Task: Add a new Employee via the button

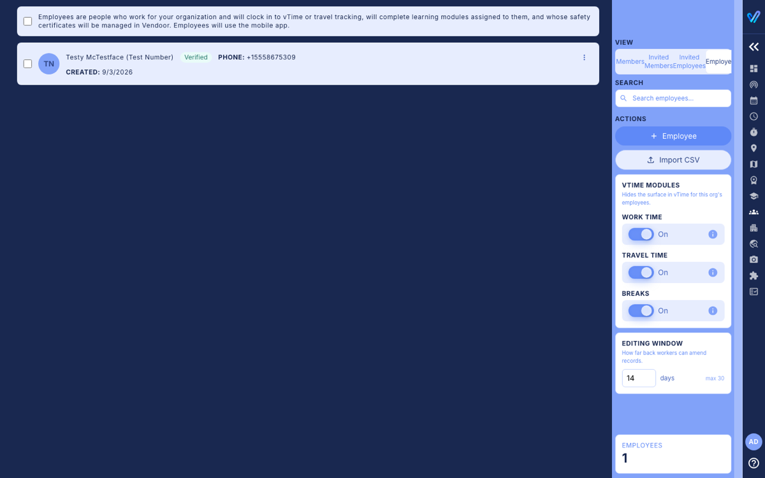Action: coord(673,136)
